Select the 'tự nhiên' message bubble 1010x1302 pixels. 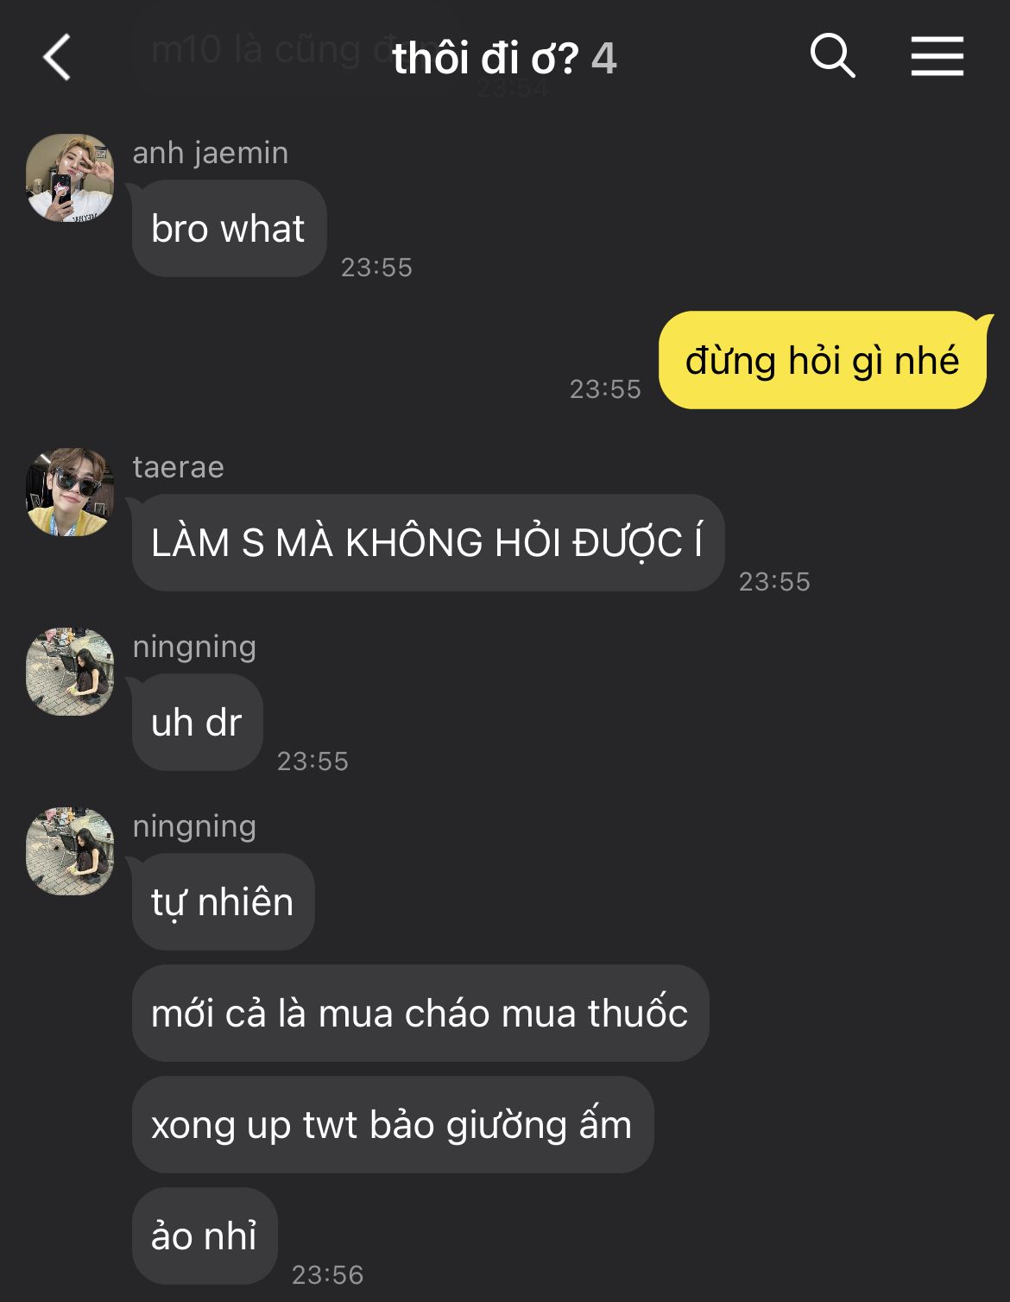point(223,902)
